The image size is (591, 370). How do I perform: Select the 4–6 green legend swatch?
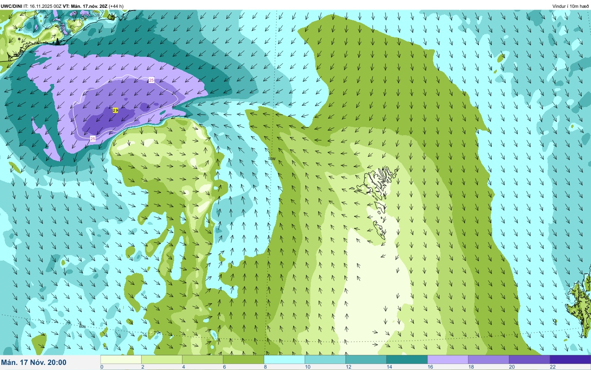(203, 359)
